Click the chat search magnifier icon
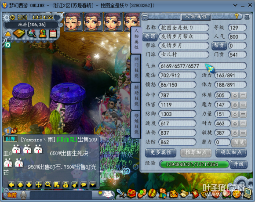Screen dimensions: 255x202 [48, 185]
